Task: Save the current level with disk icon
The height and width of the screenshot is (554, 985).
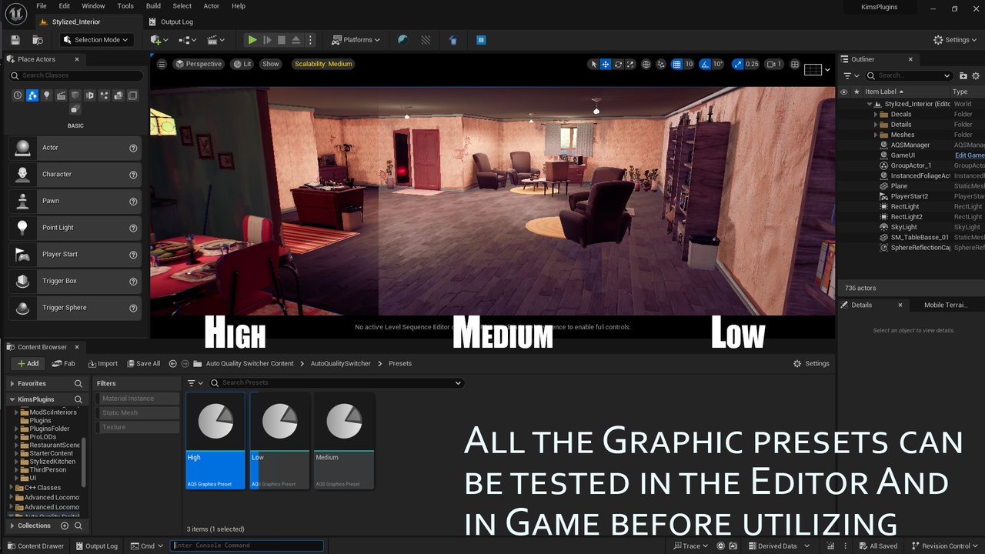Action: coord(15,40)
